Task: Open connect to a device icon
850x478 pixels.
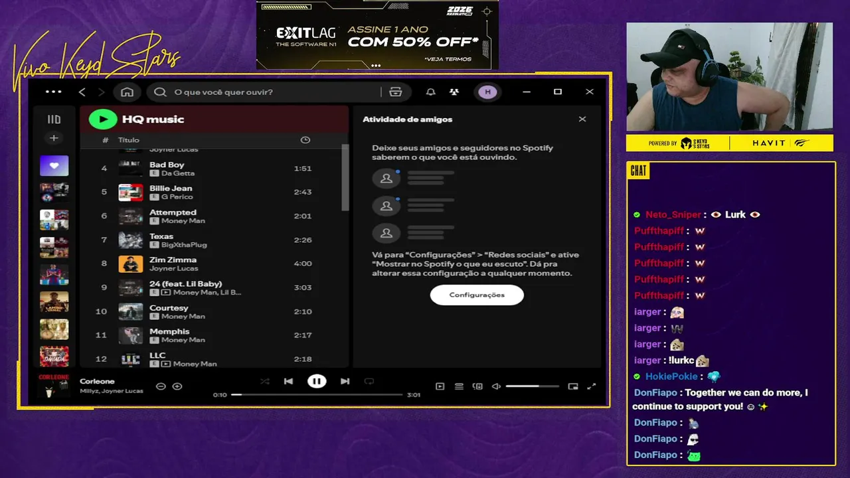Action: 477,386
